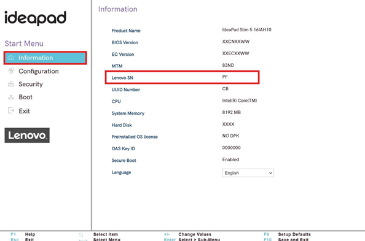Open the Security menu
Screen dimensions: 365x241
[31, 84]
